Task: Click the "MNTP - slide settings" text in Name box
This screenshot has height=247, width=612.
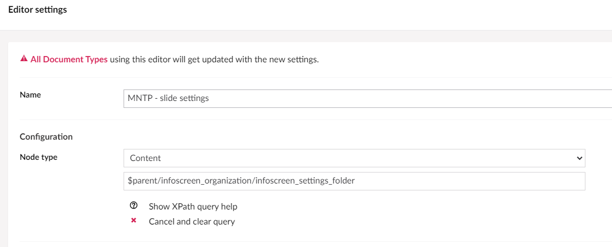Action: pos(168,98)
